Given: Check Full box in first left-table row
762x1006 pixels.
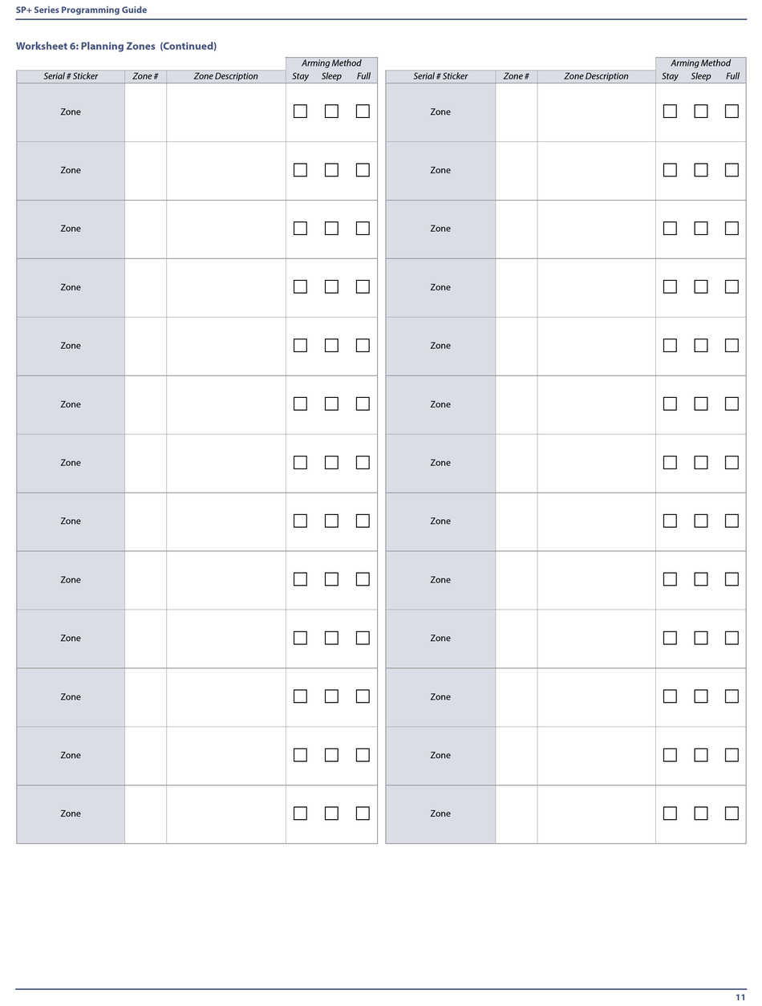Looking at the screenshot, I should [363, 112].
